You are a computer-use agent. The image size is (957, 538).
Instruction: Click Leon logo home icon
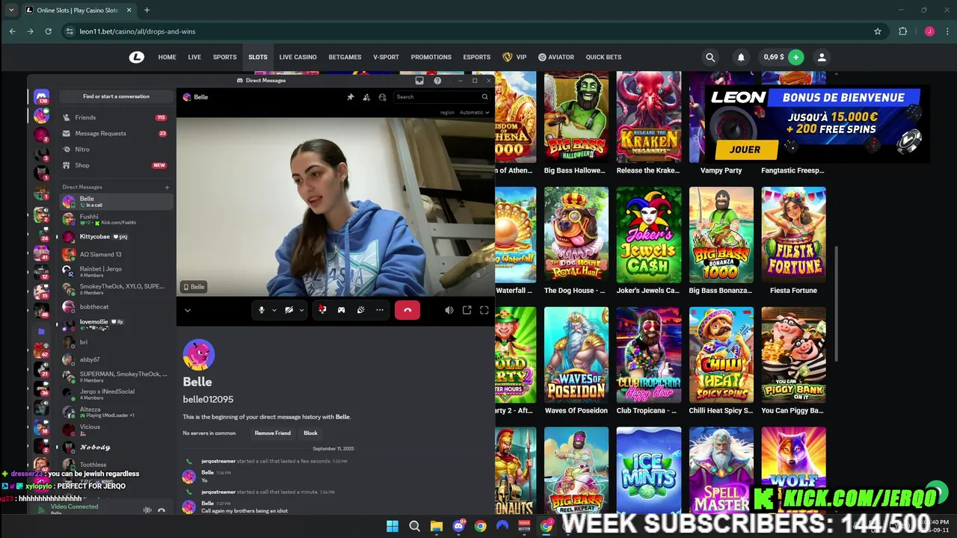137,58
